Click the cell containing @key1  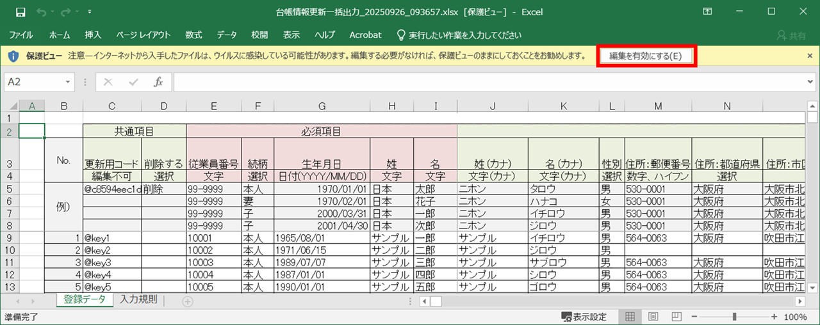click(112, 237)
